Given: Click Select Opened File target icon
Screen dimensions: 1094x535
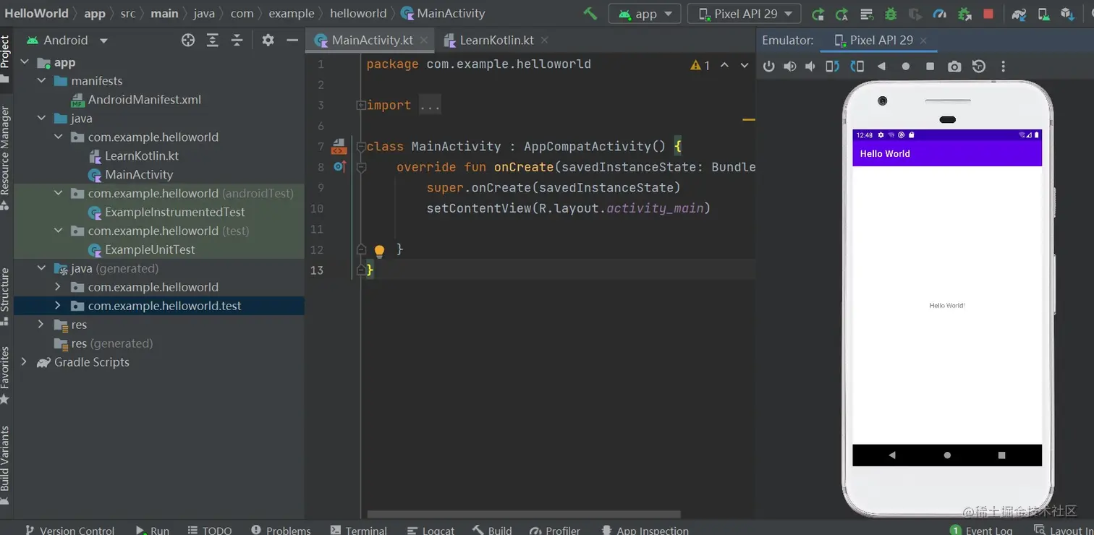Looking at the screenshot, I should (188, 40).
